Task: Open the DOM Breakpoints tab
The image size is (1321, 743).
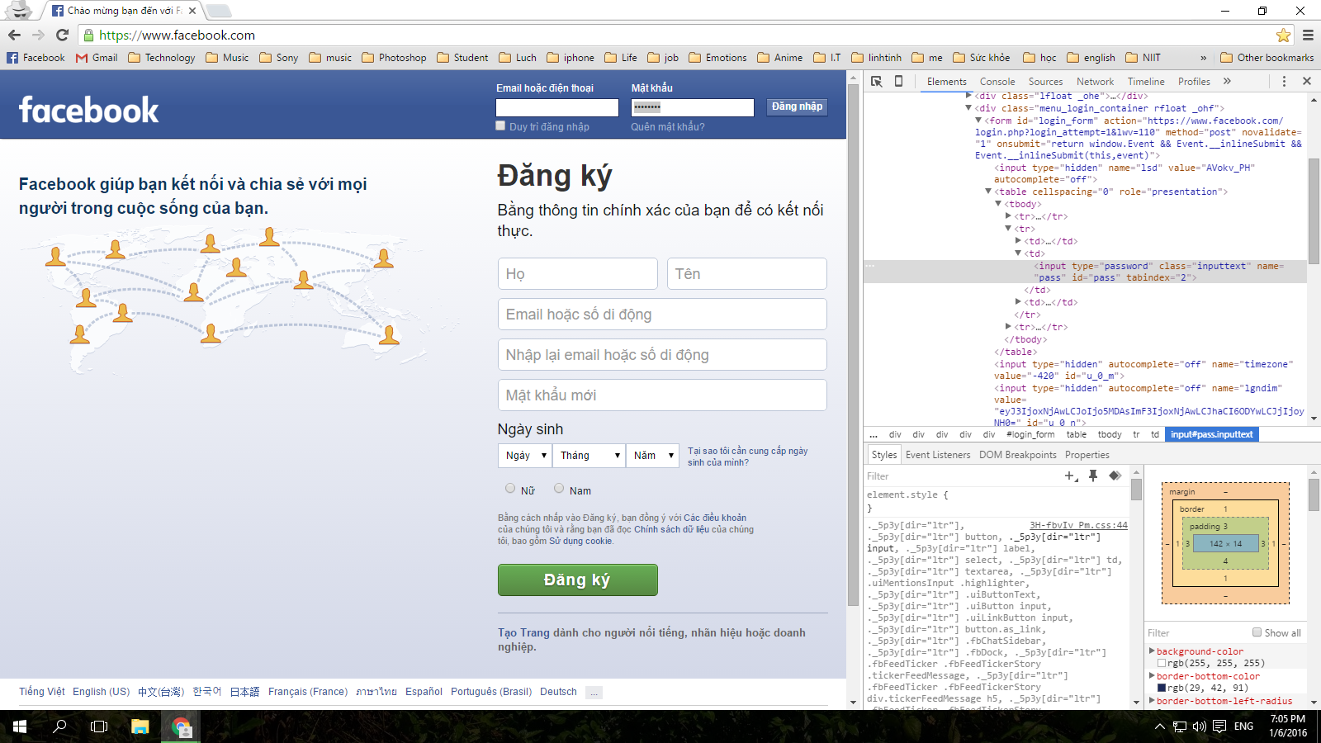Action: (x=1017, y=455)
